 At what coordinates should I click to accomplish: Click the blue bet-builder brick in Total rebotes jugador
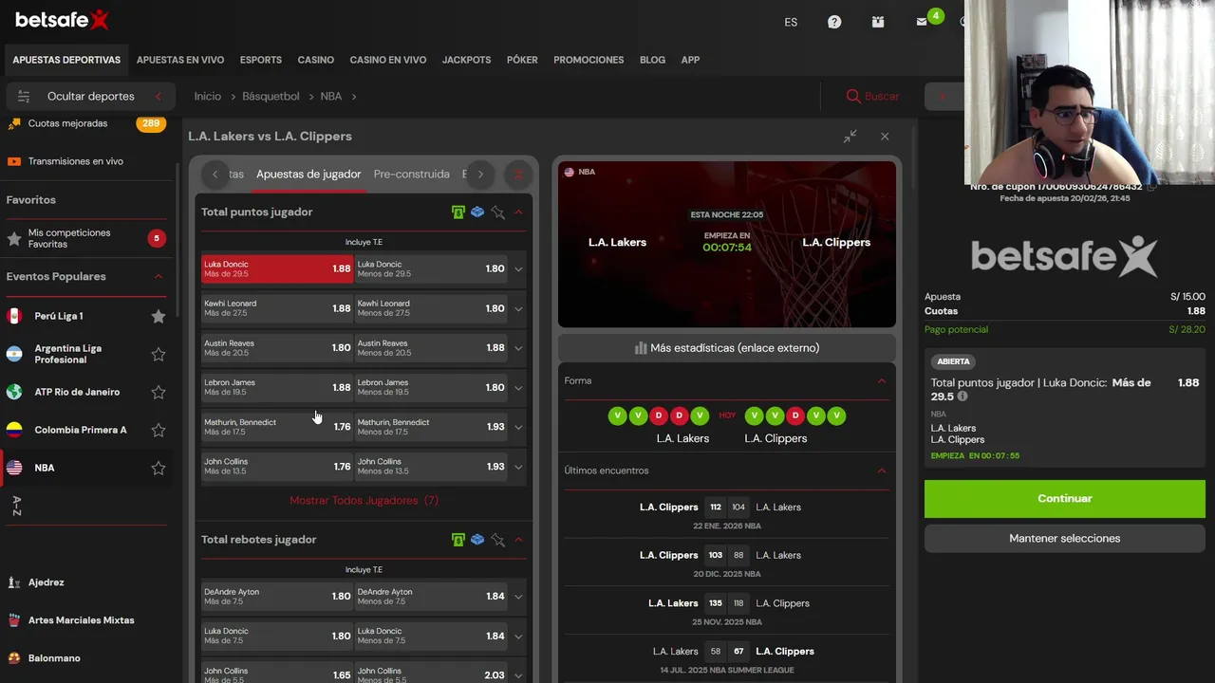pyautogui.click(x=477, y=540)
